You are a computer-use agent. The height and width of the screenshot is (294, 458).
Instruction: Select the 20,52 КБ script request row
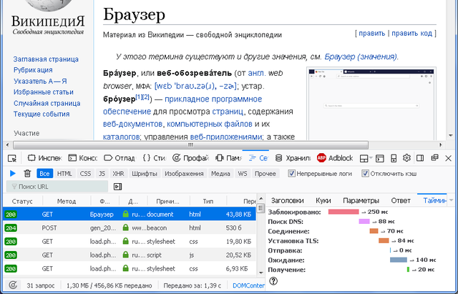point(130,255)
